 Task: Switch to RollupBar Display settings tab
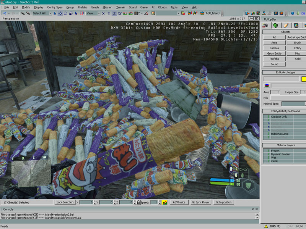point(296,25)
